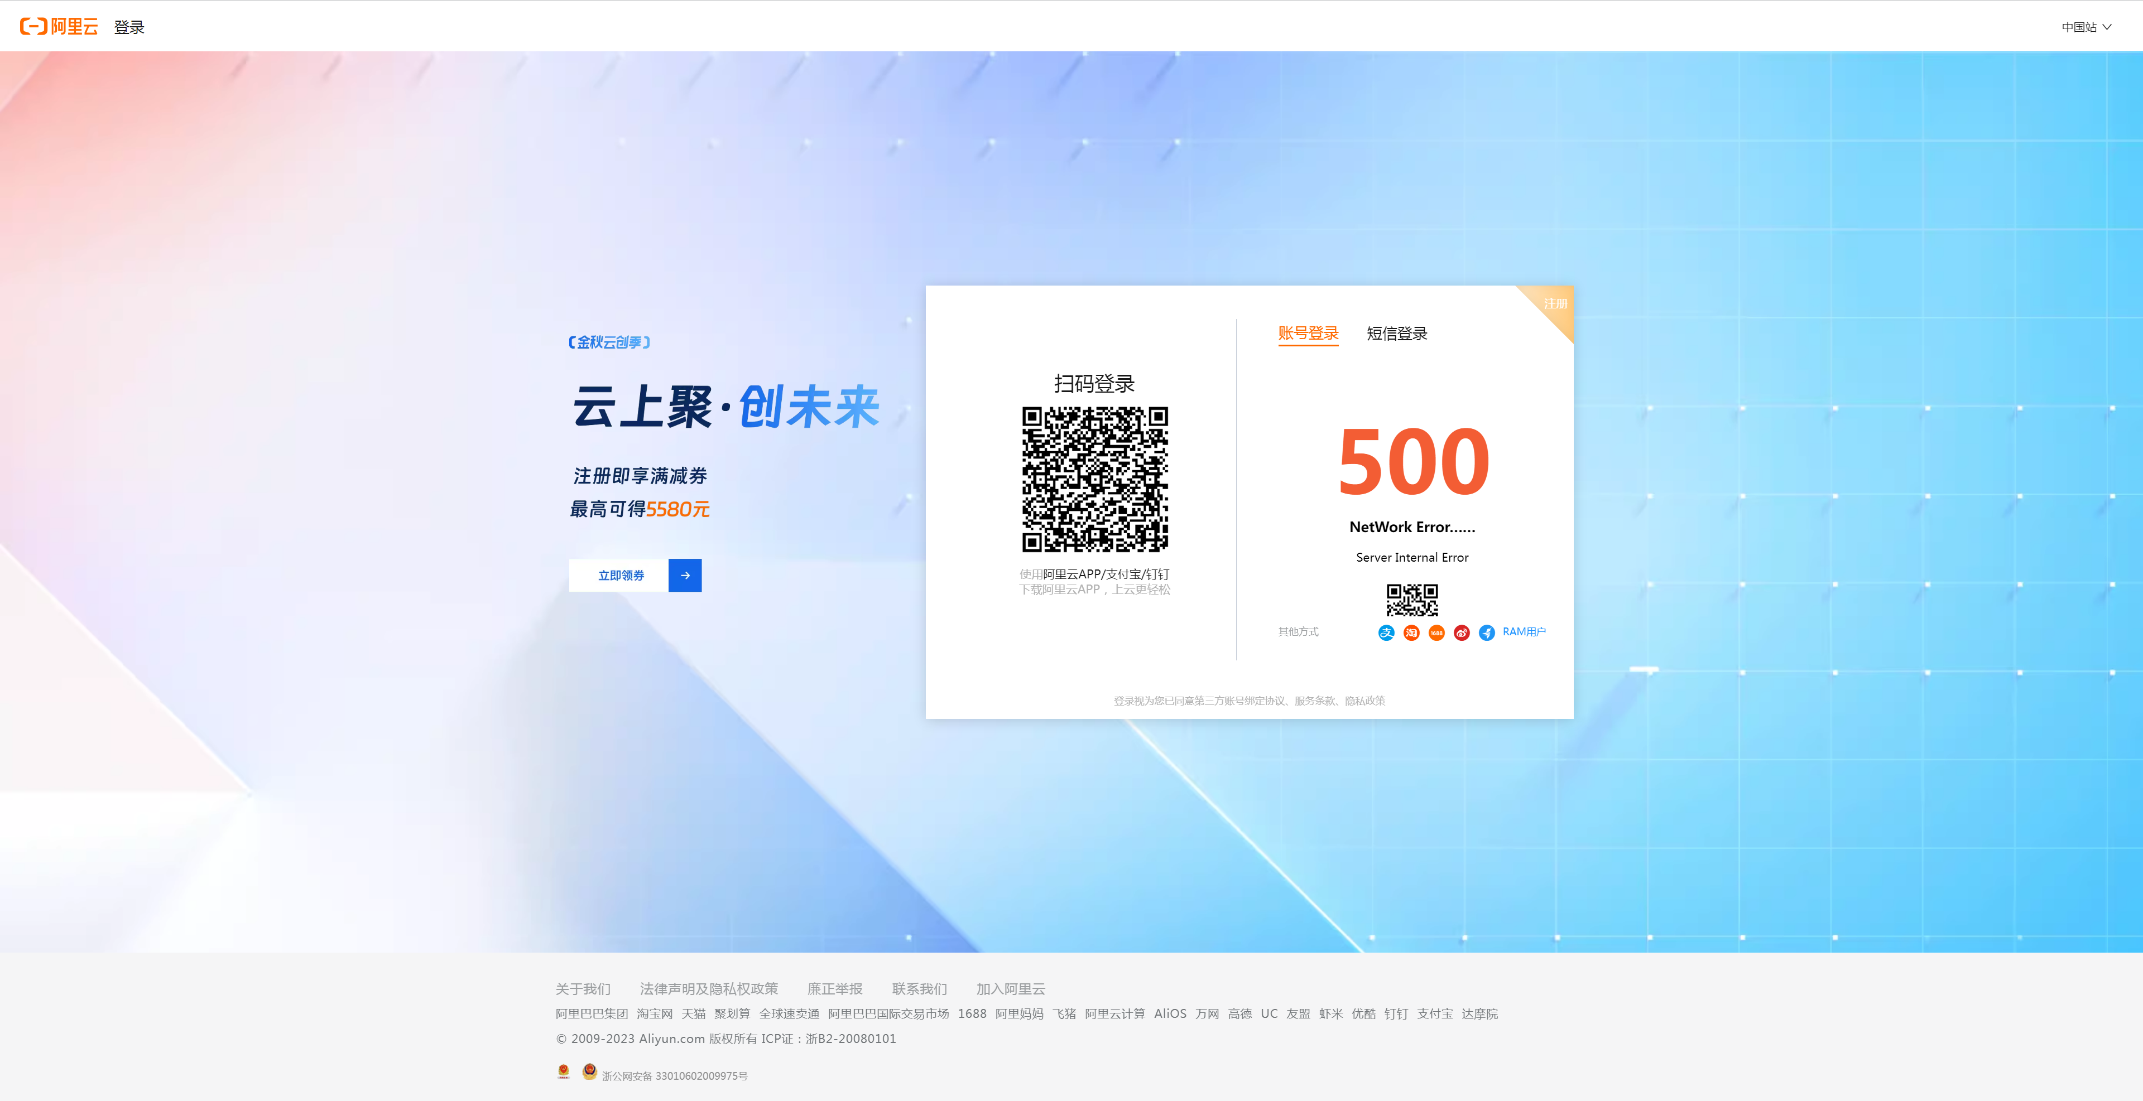Open the 隐私政策 link below the login form
Image resolution: width=2143 pixels, height=1101 pixels.
[x=1364, y=701]
